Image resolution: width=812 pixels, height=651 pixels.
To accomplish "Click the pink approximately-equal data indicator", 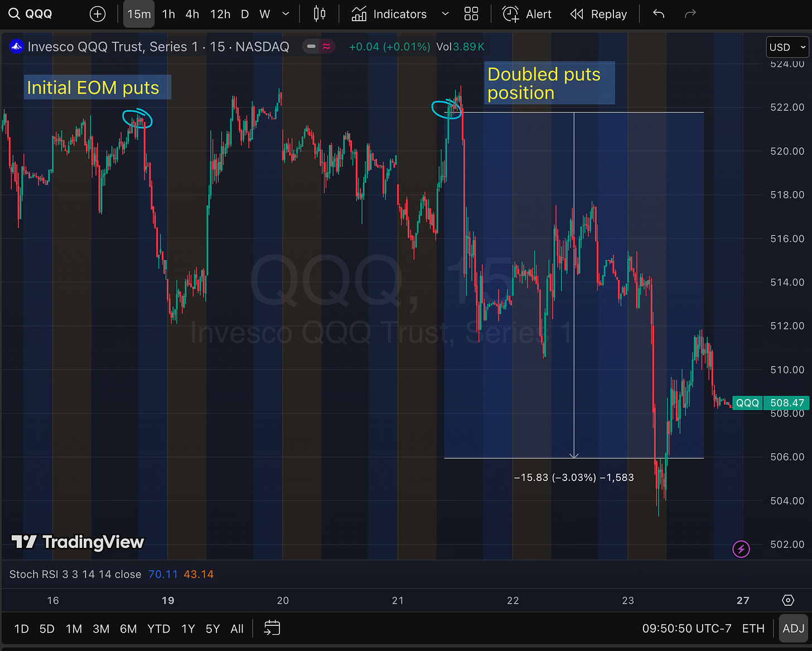I will (326, 47).
